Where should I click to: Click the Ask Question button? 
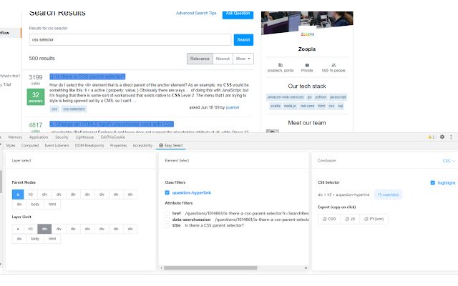click(238, 14)
